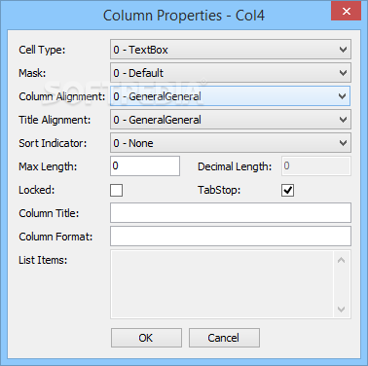The height and width of the screenshot is (366, 368).
Task: Click the Decimal Length field
Action: [x=316, y=166]
